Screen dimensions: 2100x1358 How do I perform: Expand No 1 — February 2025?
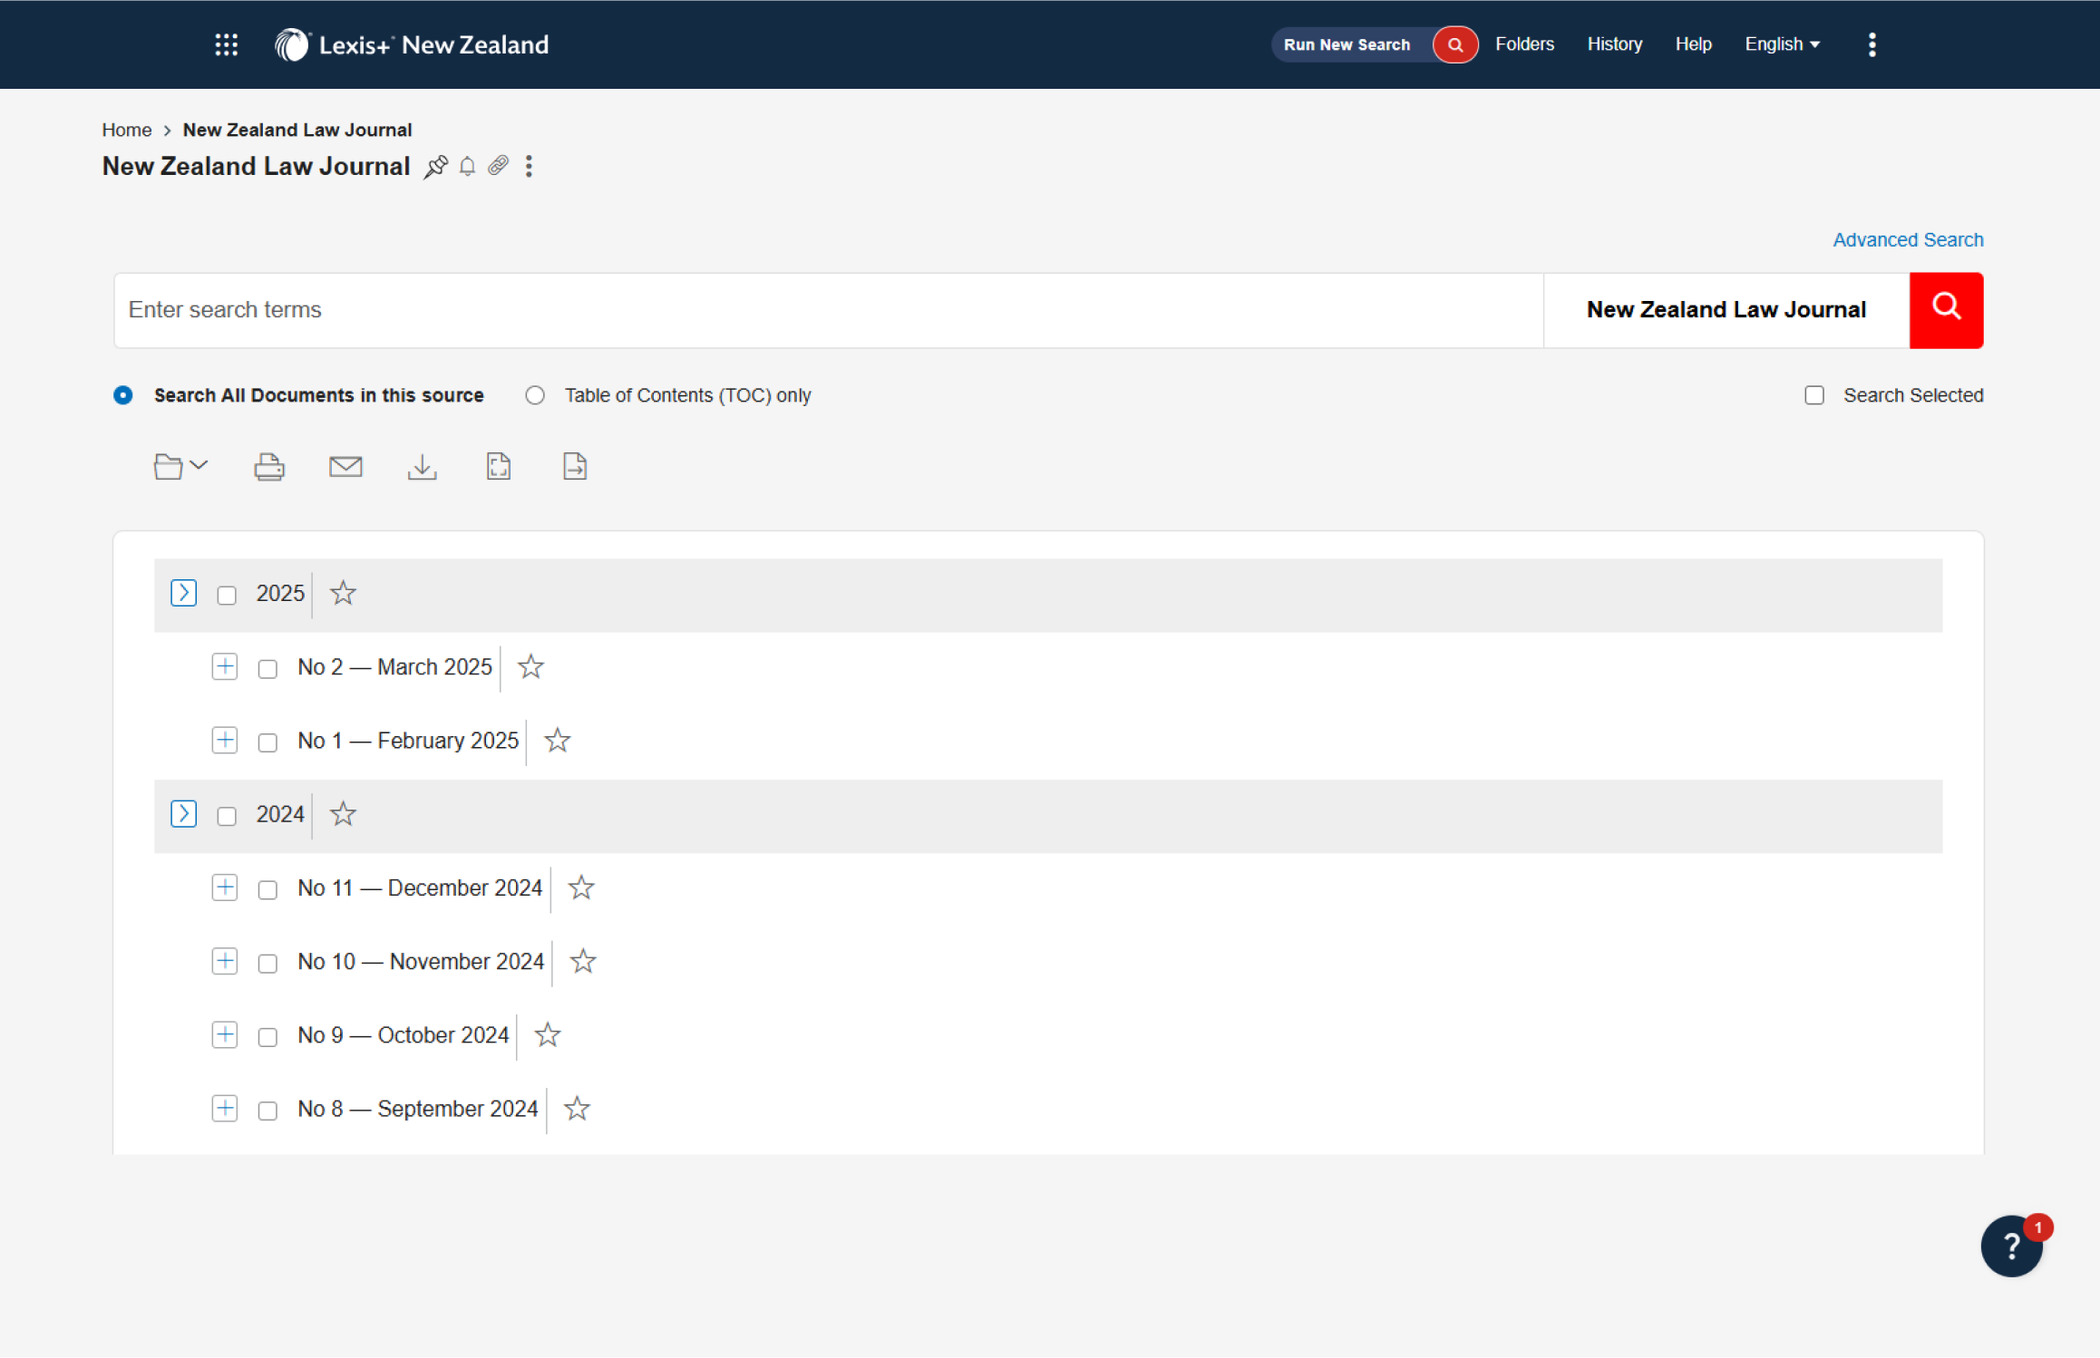click(225, 740)
